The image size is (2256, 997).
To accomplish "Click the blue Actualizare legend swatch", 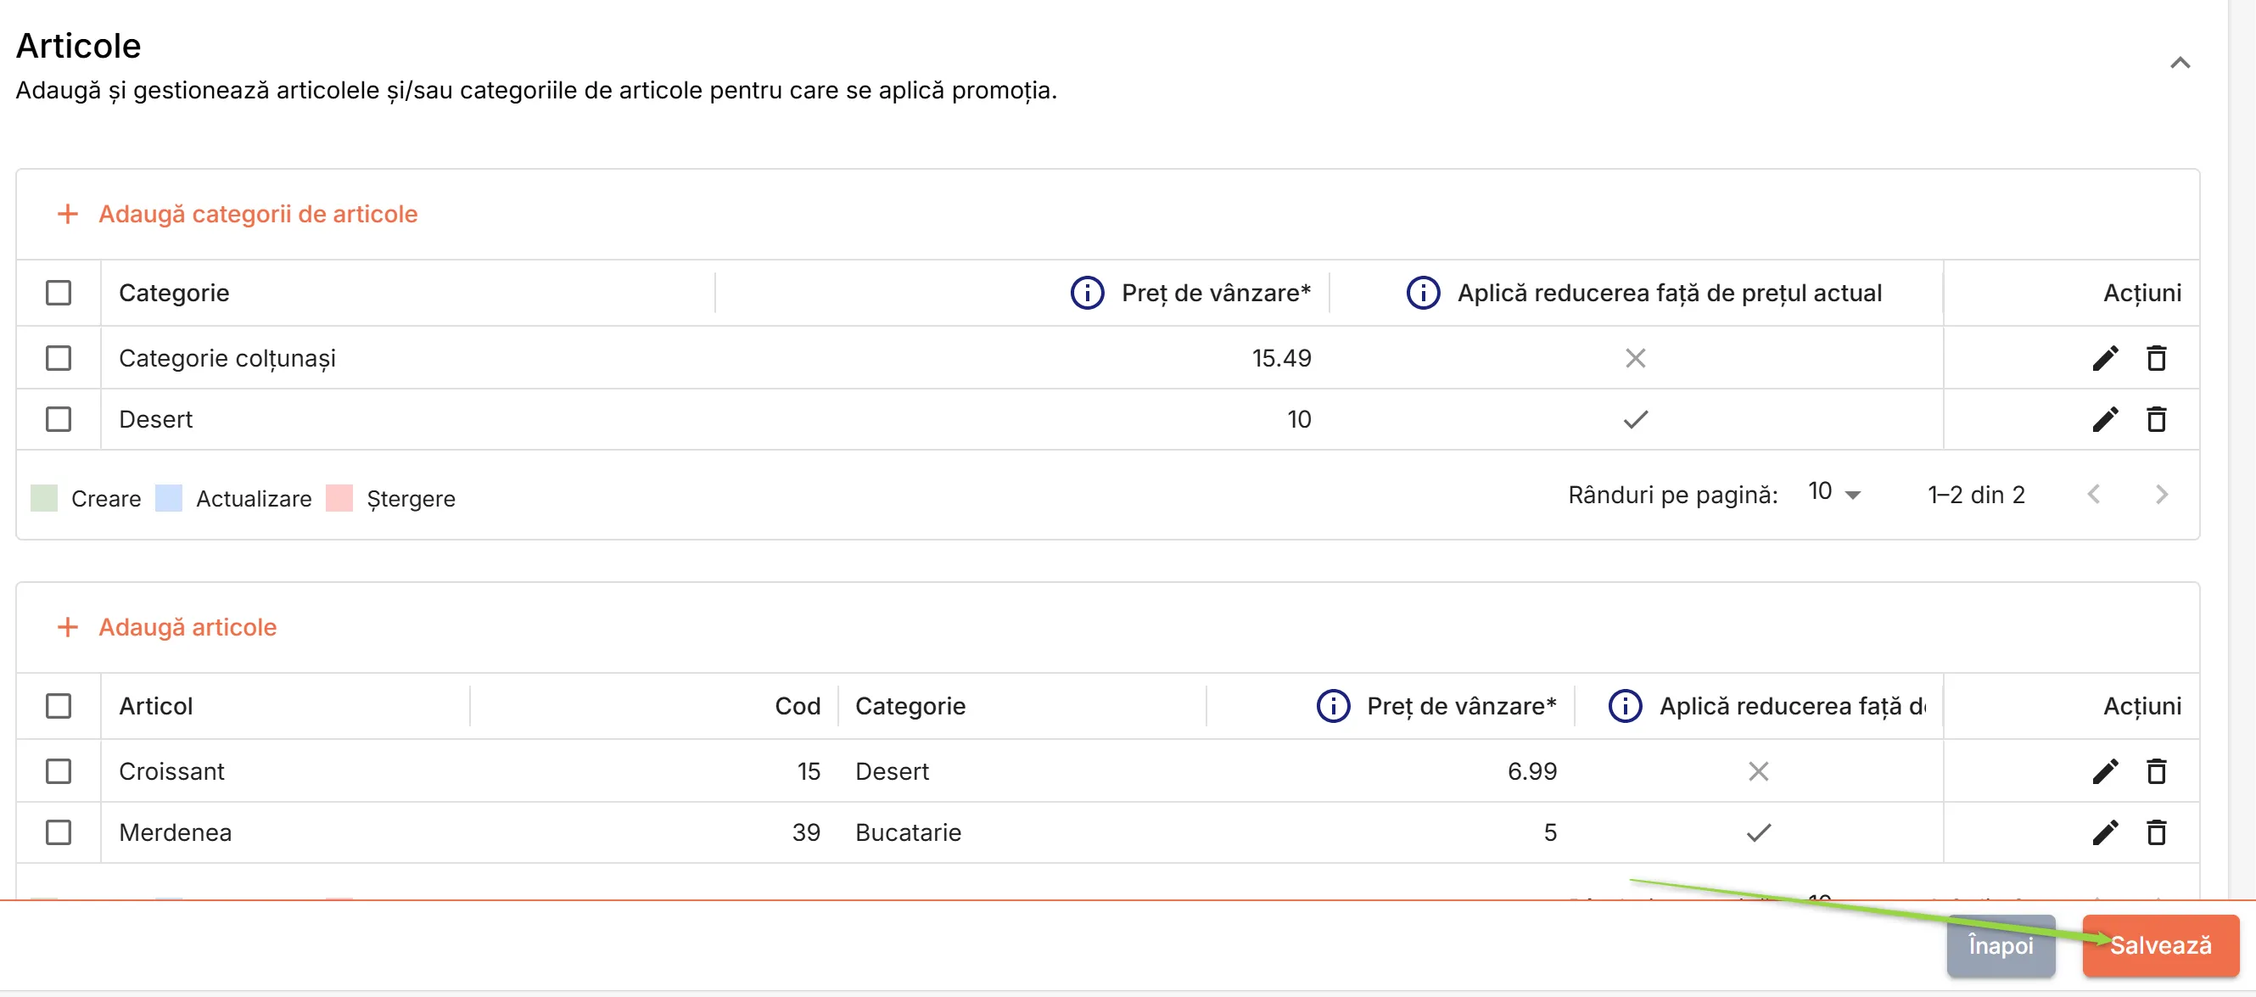I will tap(168, 499).
